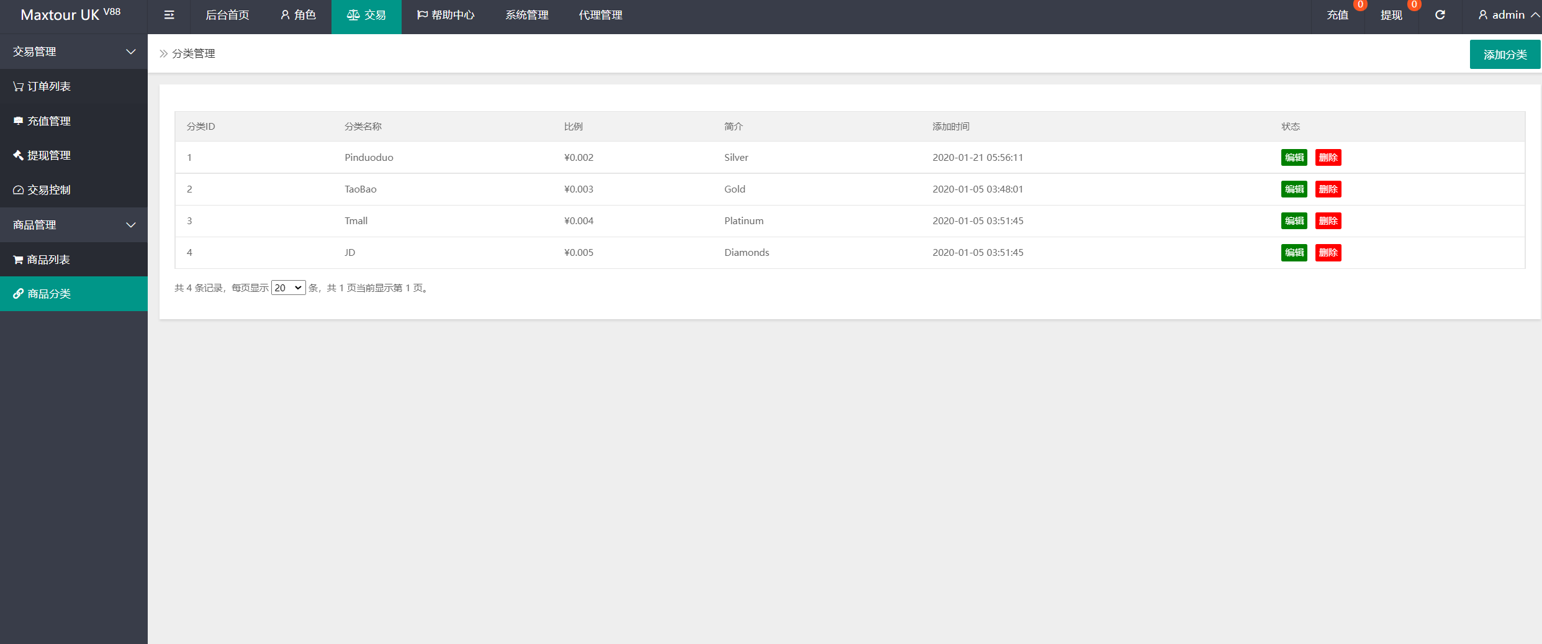Select 商品分类 with the link icon
The height and width of the screenshot is (644, 1542).
click(x=42, y=294)
